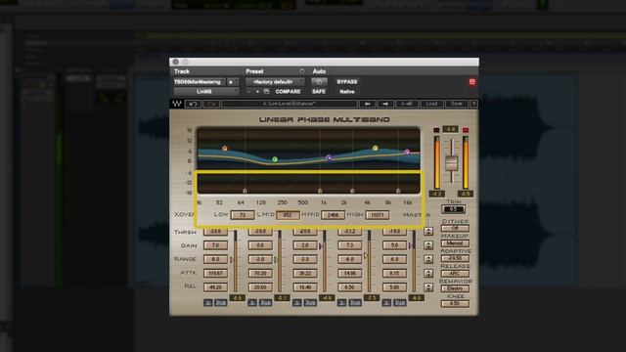Solo the low band (first S button)
The height and width of the screenshot is (352, 626).
(x=208, y=303)
